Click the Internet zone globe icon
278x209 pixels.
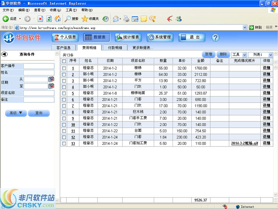coord(238,207)
